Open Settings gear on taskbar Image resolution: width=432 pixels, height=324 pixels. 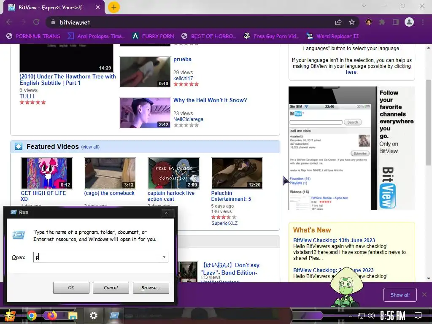(x=93, y=316)
